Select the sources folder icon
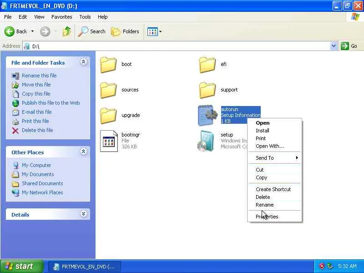Viewport: 364px width, 273px height. [108, 90]
